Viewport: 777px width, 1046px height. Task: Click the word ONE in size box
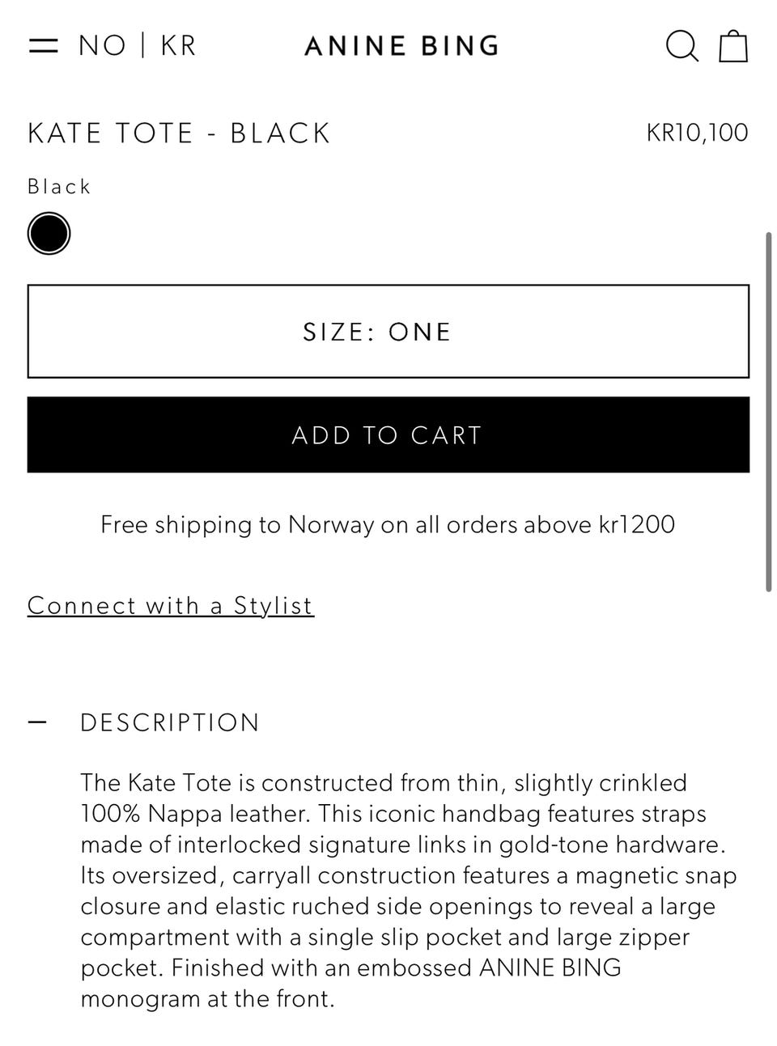coord(419,332)
